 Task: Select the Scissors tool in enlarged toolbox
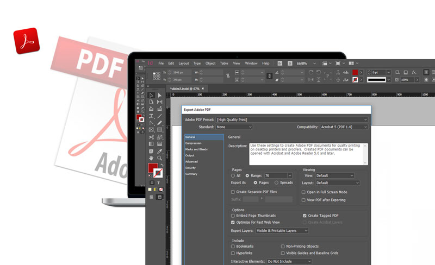tap(151, 137)
